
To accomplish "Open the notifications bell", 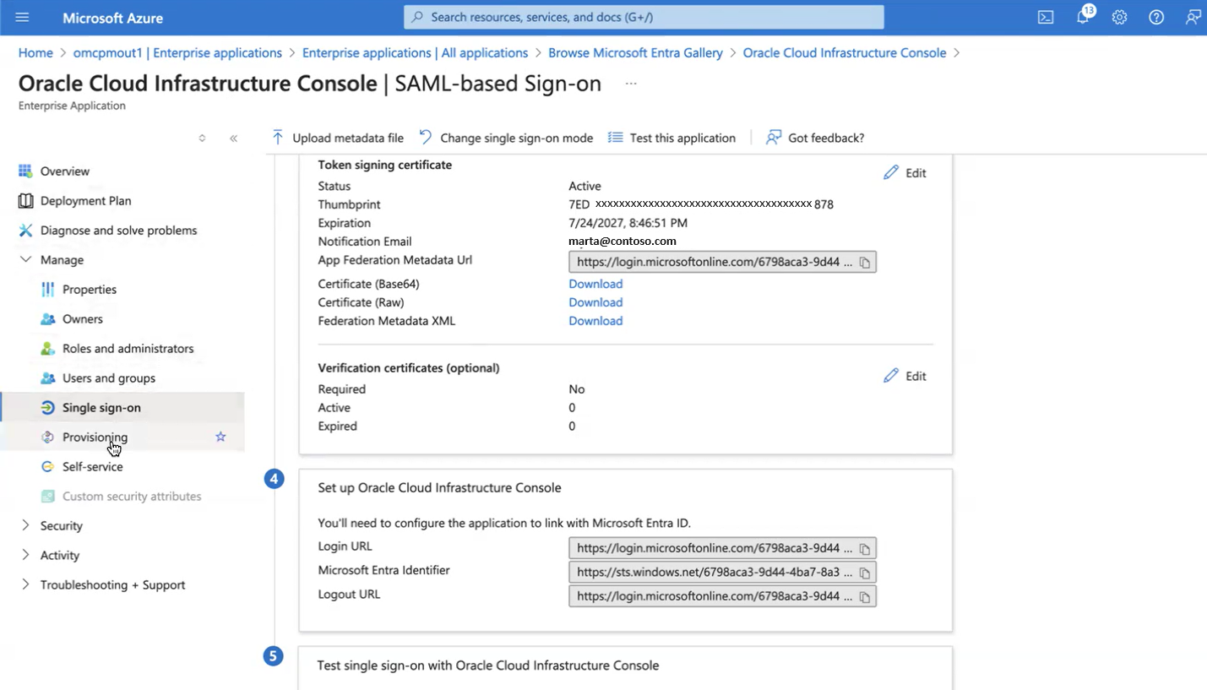I will [1082, 17].
